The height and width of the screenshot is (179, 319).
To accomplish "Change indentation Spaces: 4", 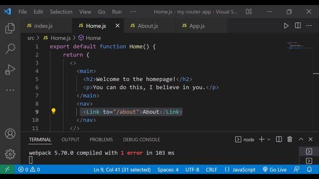I will [x=168, y=170].
